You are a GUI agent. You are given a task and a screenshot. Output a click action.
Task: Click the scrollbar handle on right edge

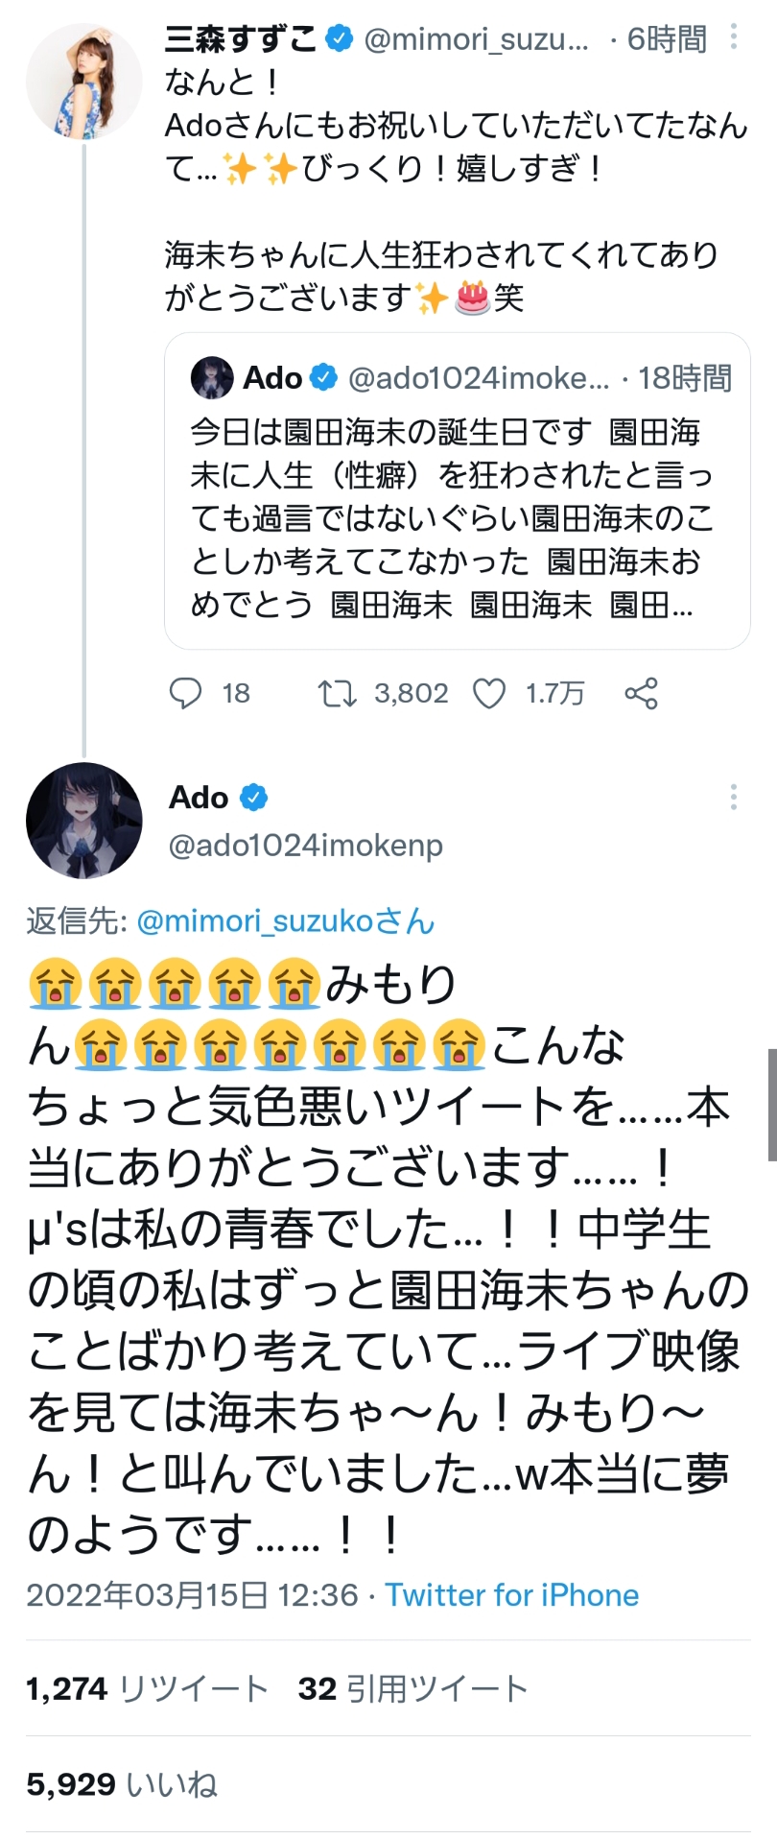[772, 1105]
